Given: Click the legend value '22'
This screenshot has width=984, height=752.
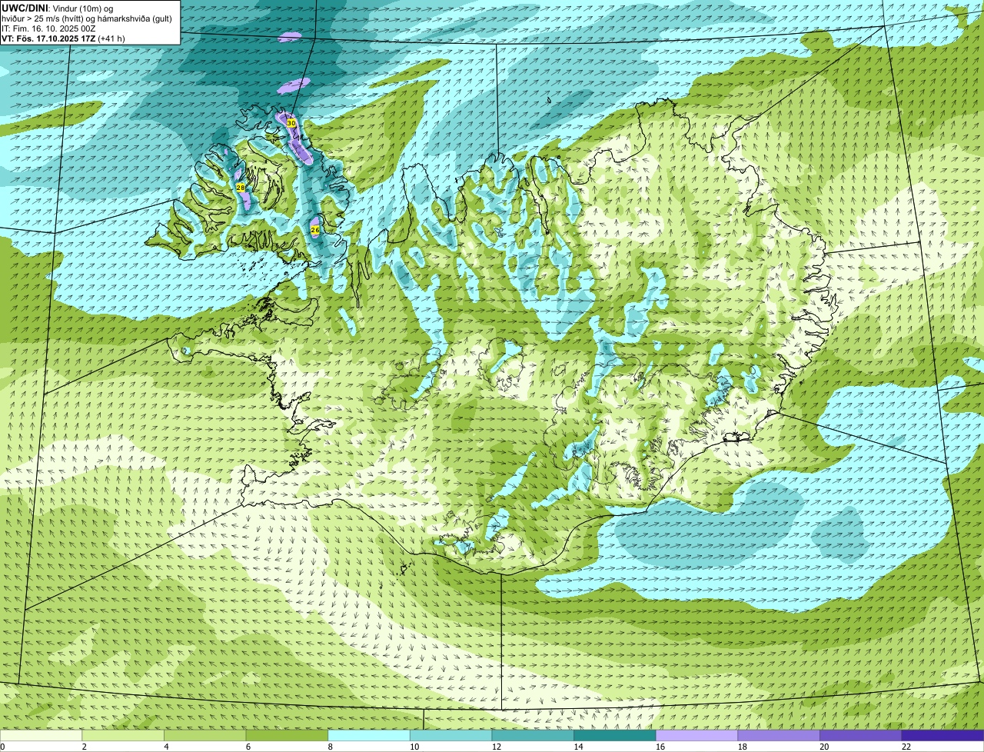Looking at the screenshot, I should [906, 747].
